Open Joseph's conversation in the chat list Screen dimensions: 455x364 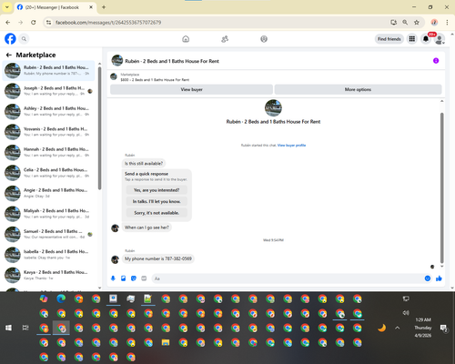coord(48,91)
